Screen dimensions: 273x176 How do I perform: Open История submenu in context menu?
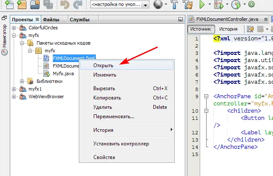pyautogui.click(x=127, y=130)
